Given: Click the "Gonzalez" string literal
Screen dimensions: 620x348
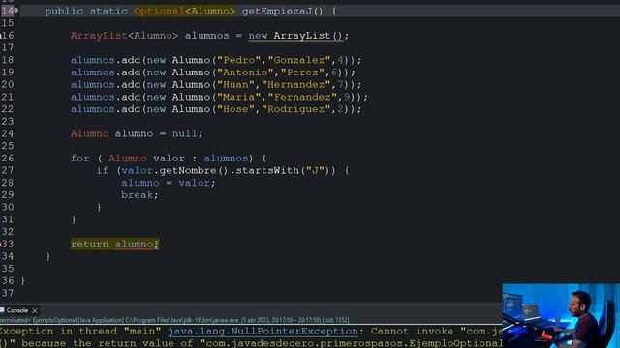Looking at the screenshot, I should pyautogui.click(x=299, y=60).
